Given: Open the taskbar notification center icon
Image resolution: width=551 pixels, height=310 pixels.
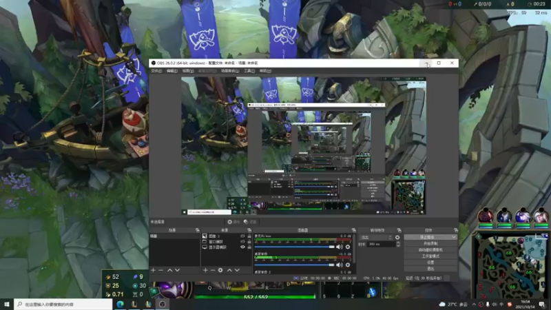Looking at the screenshot, I should tap(542, 304).
